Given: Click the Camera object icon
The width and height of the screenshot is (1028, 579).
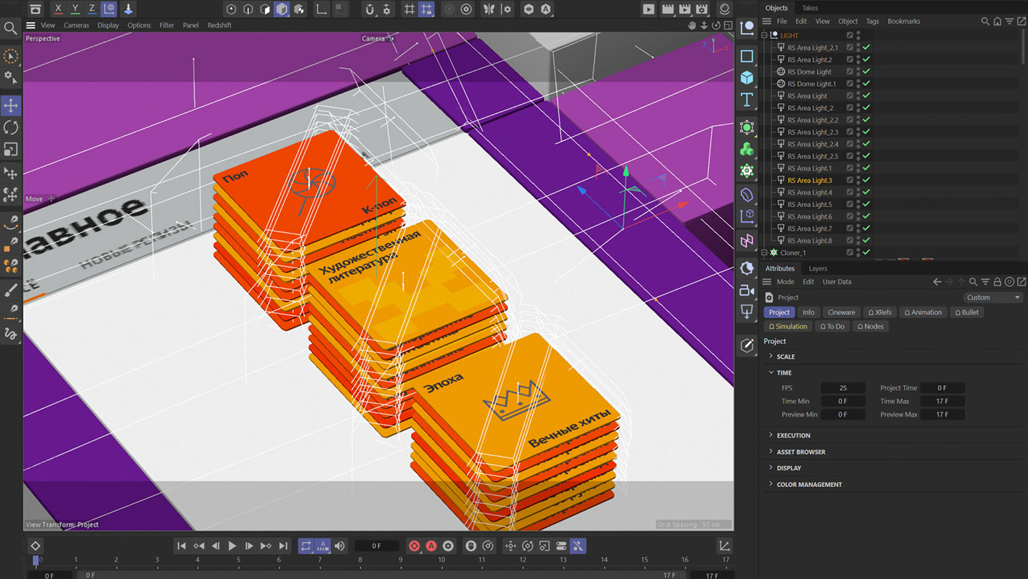Looking at the screenshot, I should [747, 290].
